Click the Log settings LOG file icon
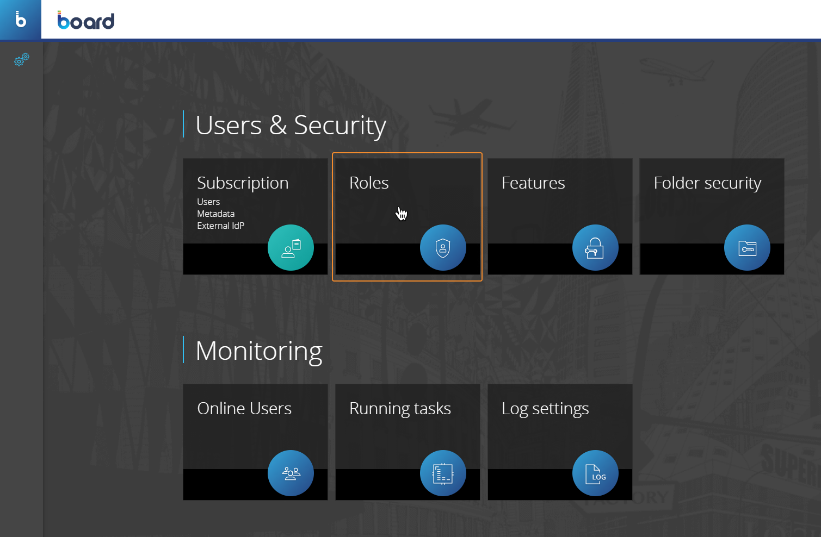The width and height of the screenshot is (821, 537). (x=595, y=473)
